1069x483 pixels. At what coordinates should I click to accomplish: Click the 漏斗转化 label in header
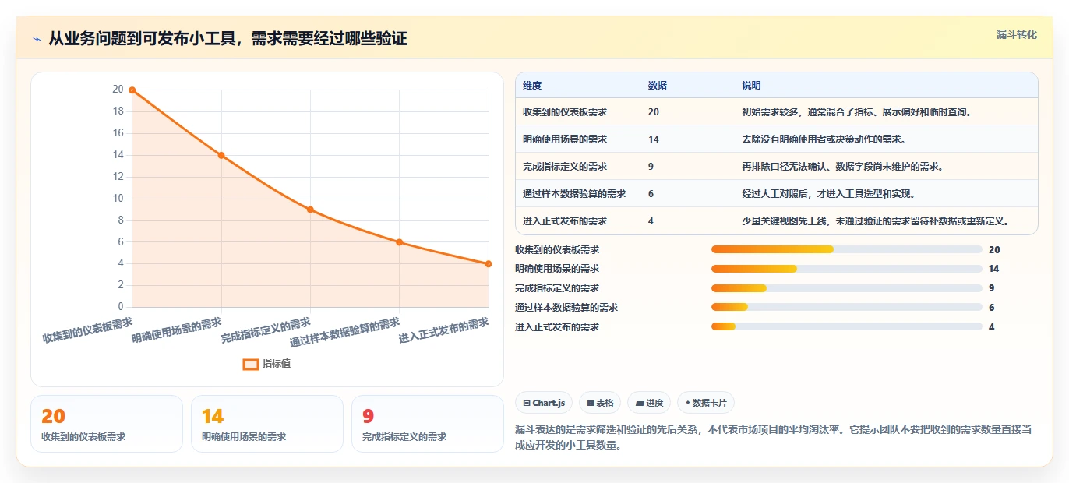click(1016, 34)
